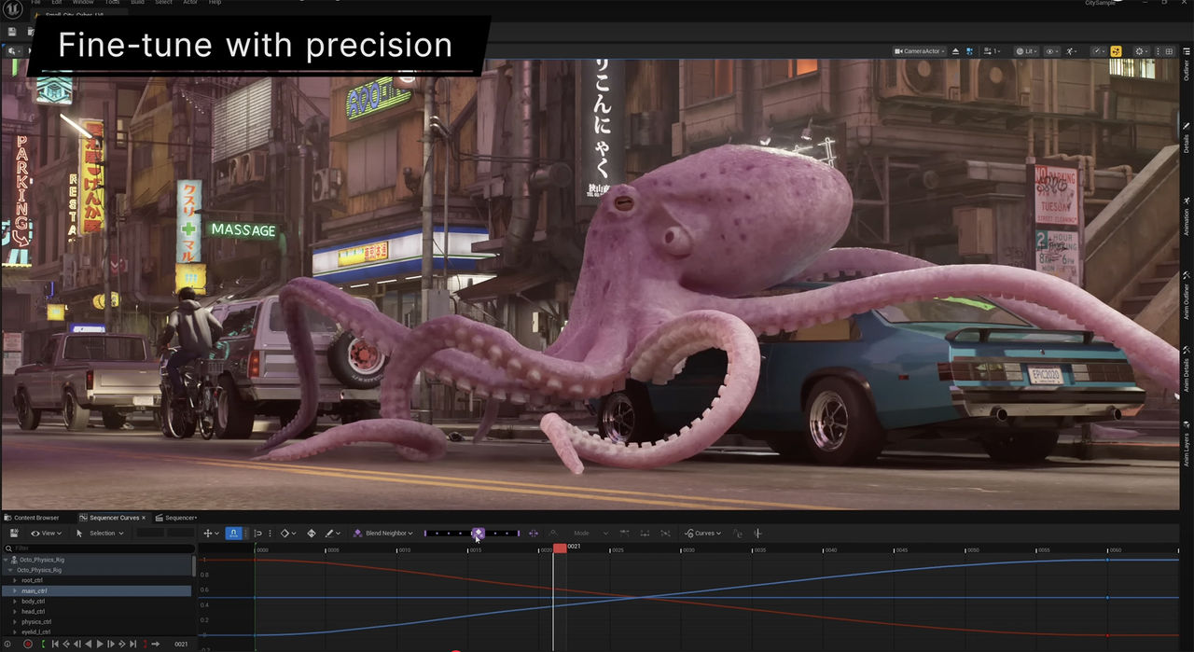Image resolution: width=1194 pixels, height=652 pixels.
Task: Click the yellow game view toggle in viewport toolbar
Action: coord(1116,51)
